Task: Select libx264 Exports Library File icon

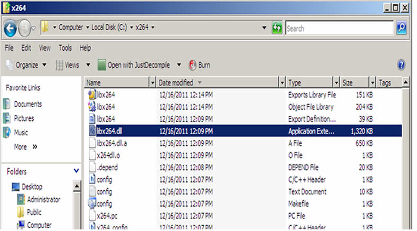Action: [x=92, y=95]
